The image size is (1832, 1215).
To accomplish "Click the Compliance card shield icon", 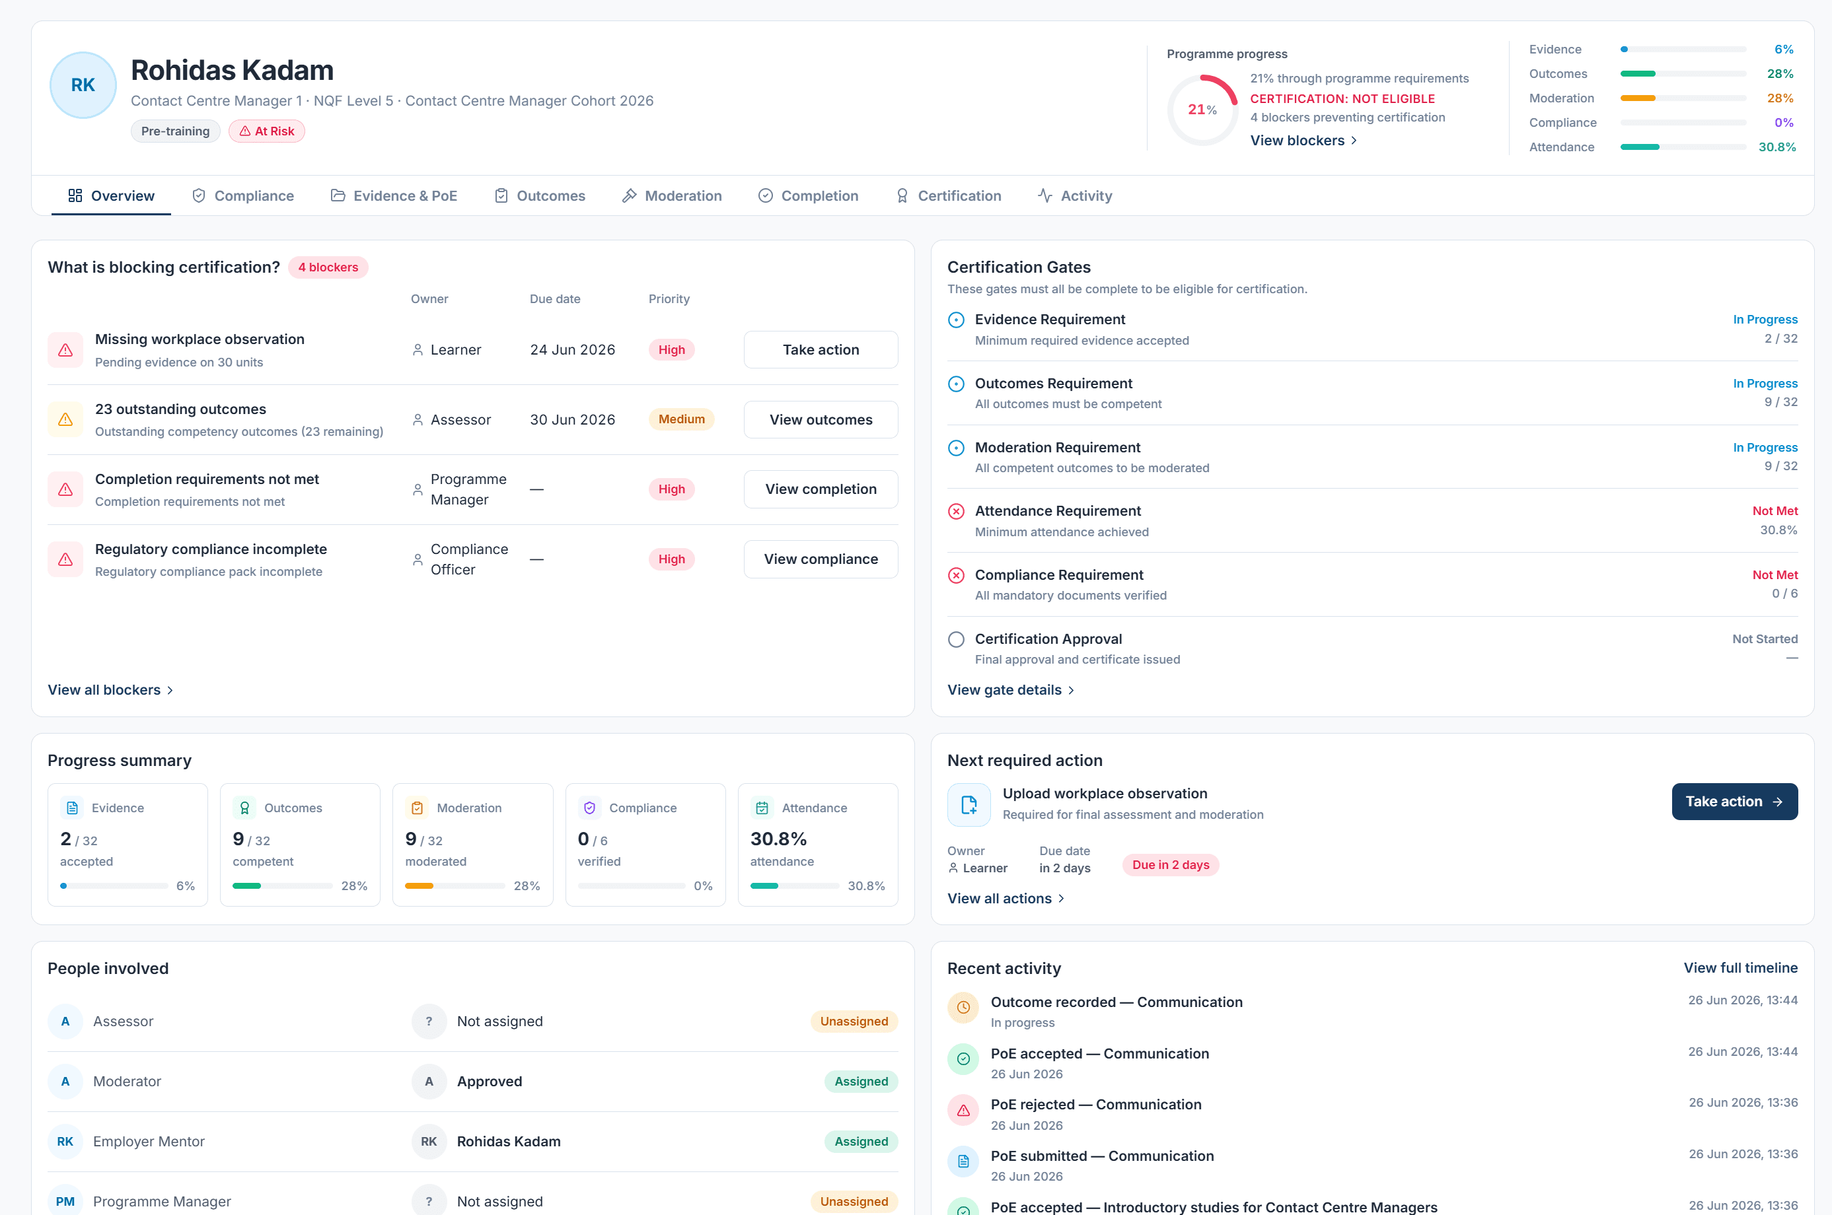I will point(589,808).
